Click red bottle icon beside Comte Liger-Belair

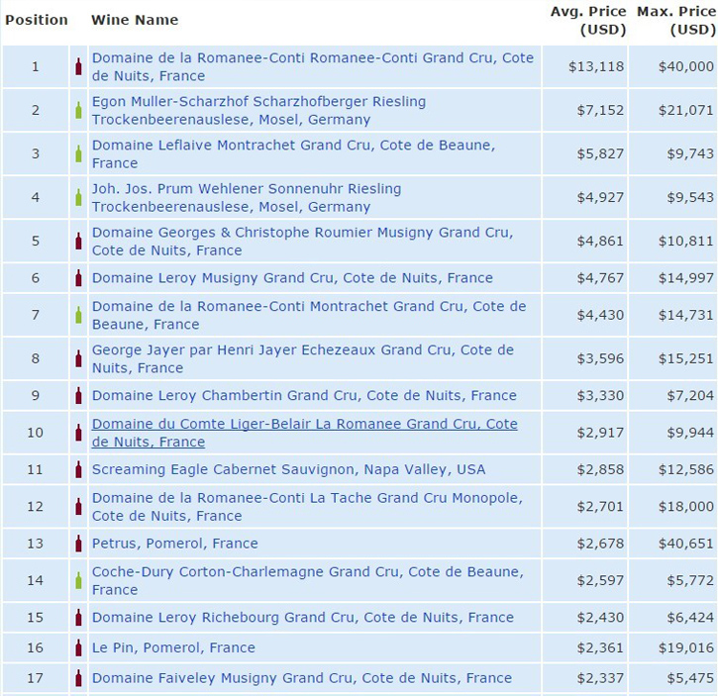tap(78, 433)
